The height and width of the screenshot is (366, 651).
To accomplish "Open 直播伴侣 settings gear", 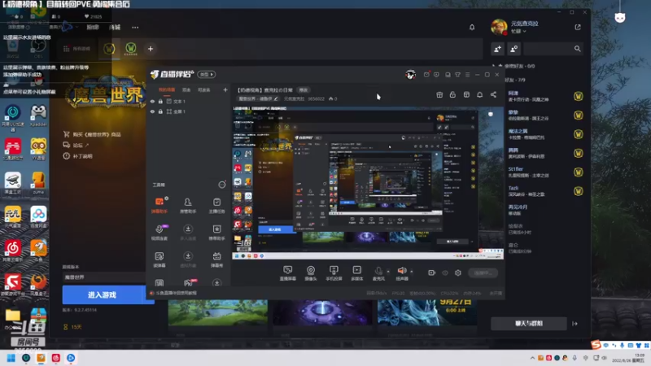I will (x=458, y=272).
